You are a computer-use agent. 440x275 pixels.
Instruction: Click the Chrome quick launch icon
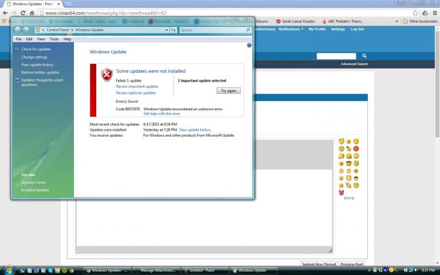pos(72,270)
